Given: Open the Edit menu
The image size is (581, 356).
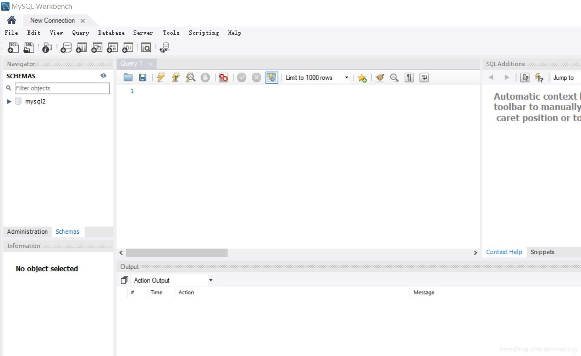Looking at the screenshot, I should point(34,33).
